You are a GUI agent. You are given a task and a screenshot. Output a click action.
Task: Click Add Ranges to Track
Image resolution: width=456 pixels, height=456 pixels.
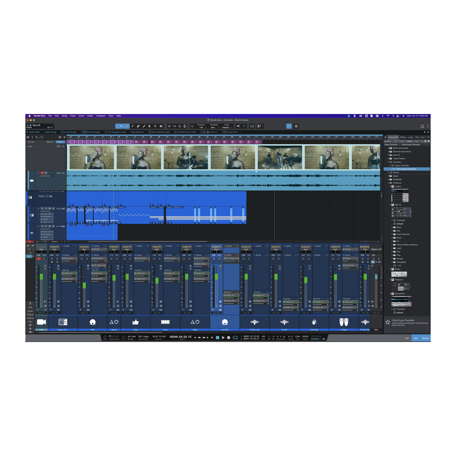pyautogui.click(x=115, y=132)
